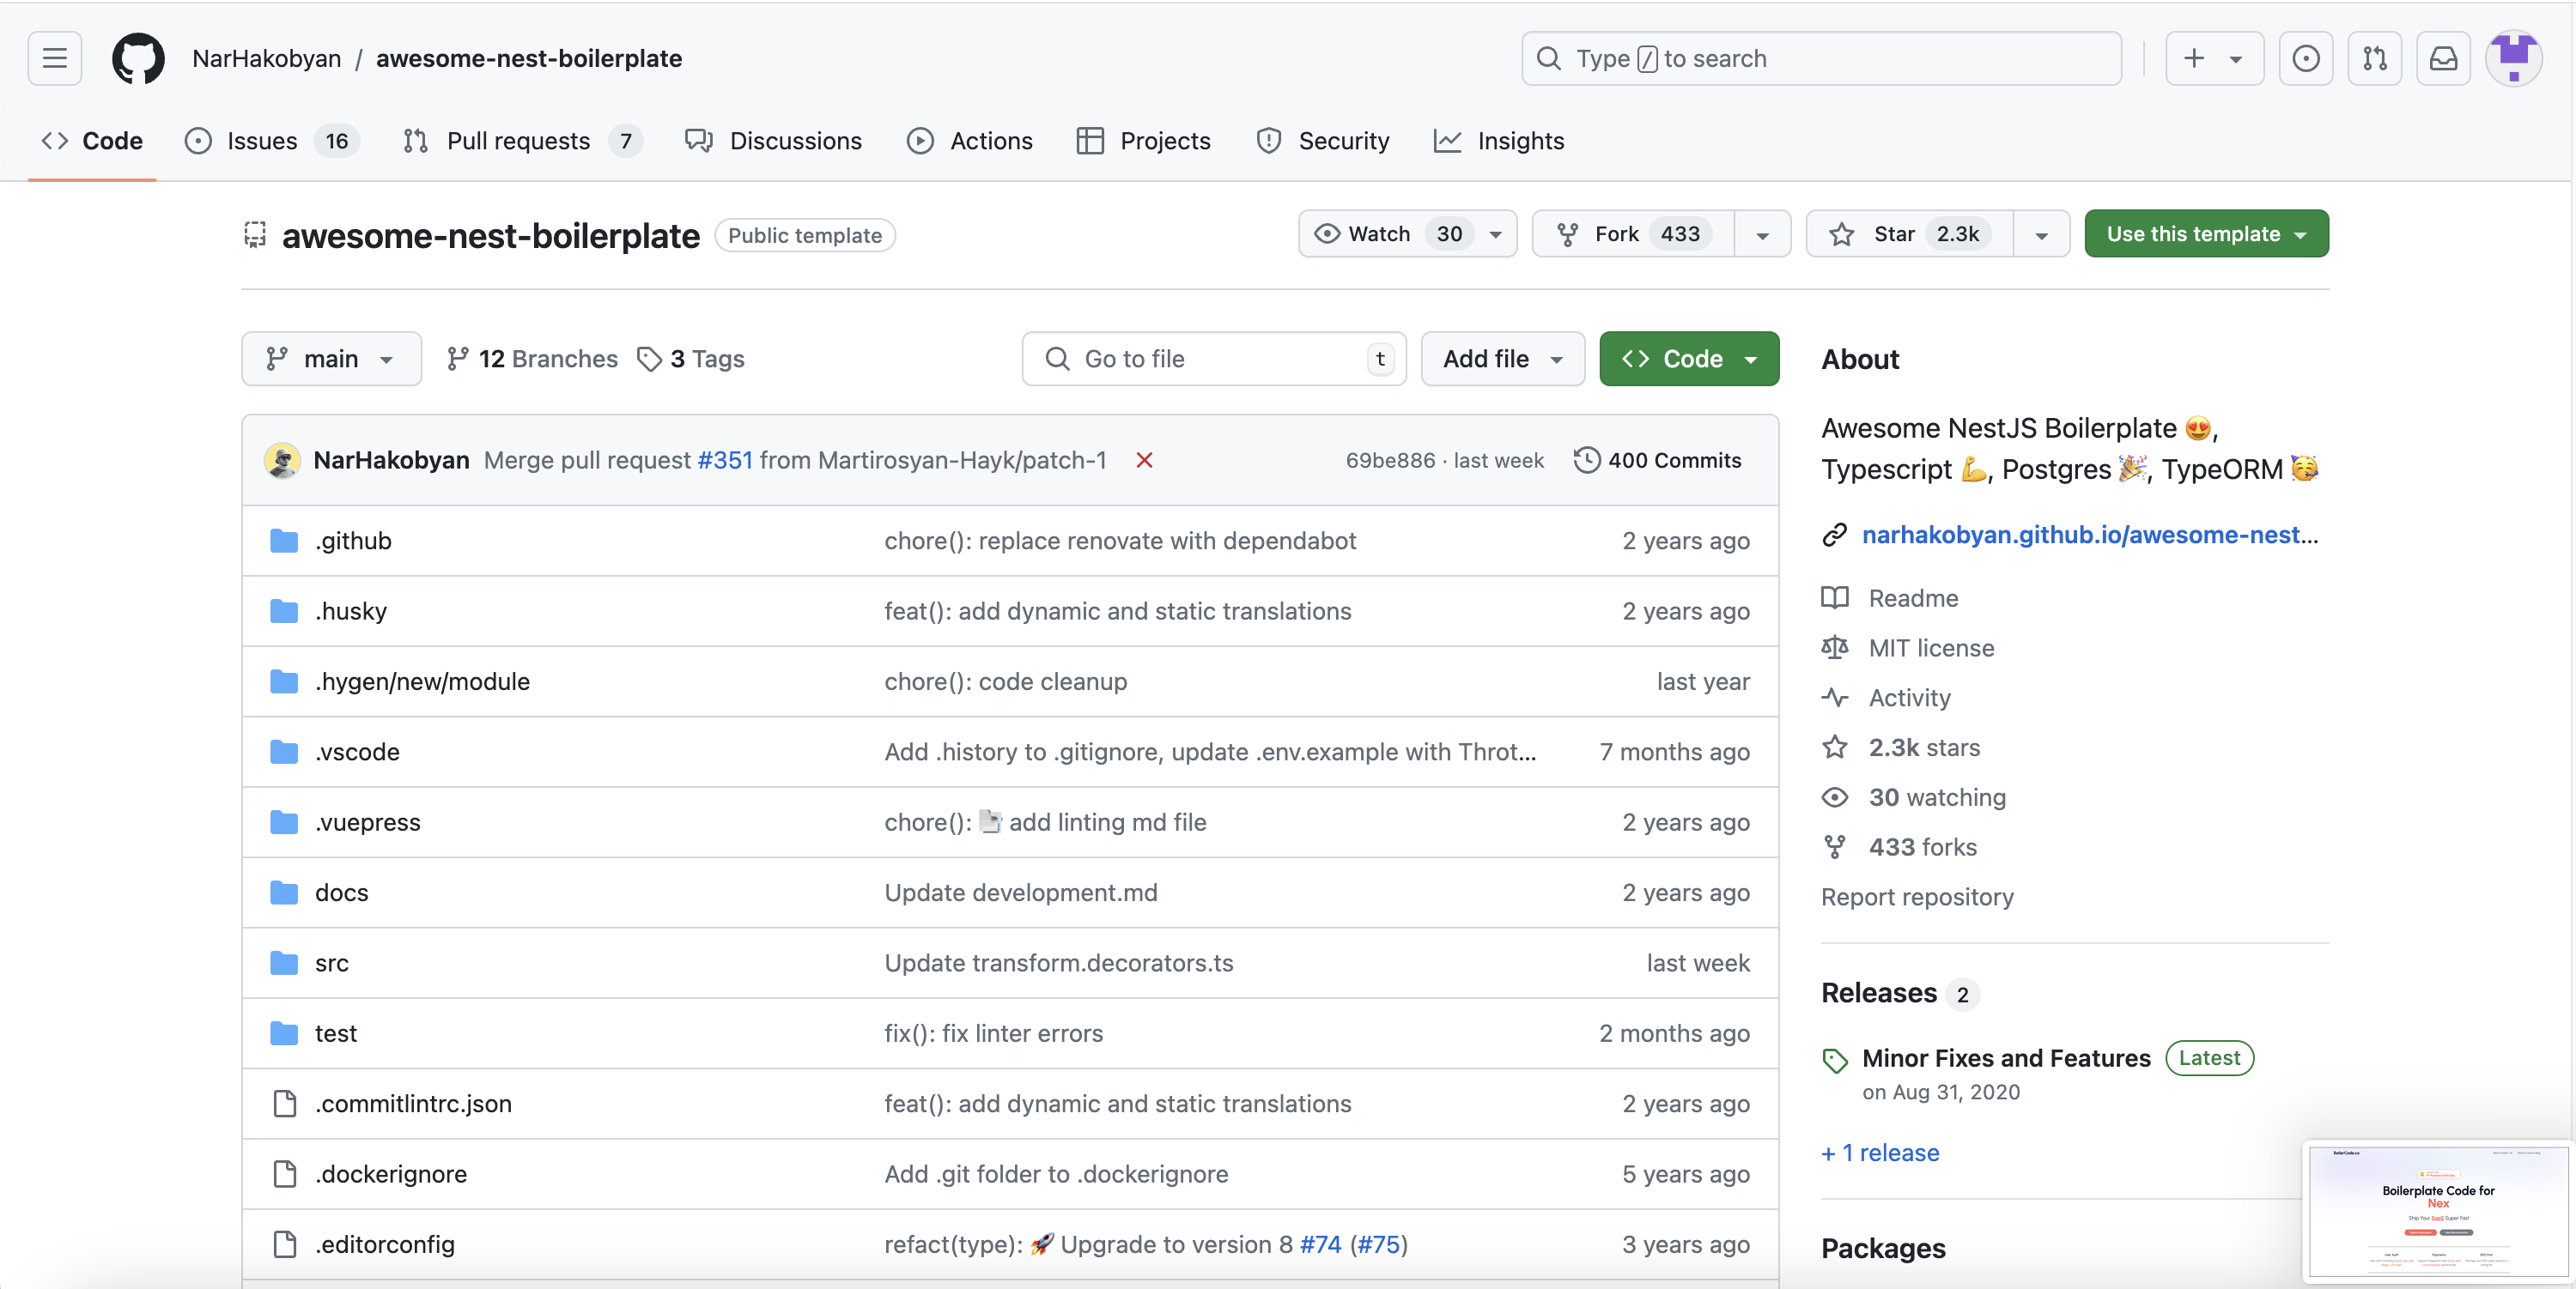The width and height of the screenshot is (2576, 1289).
Task: Click the star icon beside 2.3k stars
Action: click(x=1834, y=747)
